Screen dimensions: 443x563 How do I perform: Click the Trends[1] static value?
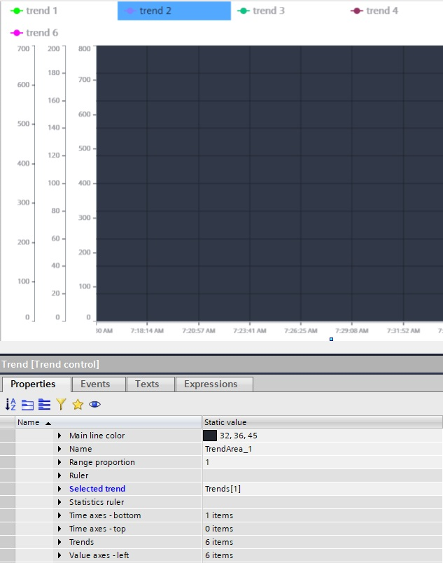pyautogui.click(x=223, y=489)
